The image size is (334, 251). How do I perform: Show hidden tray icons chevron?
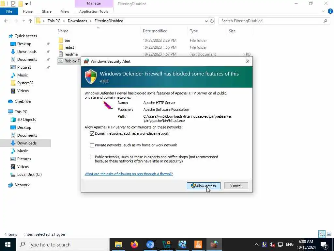(x=257, y=244)
